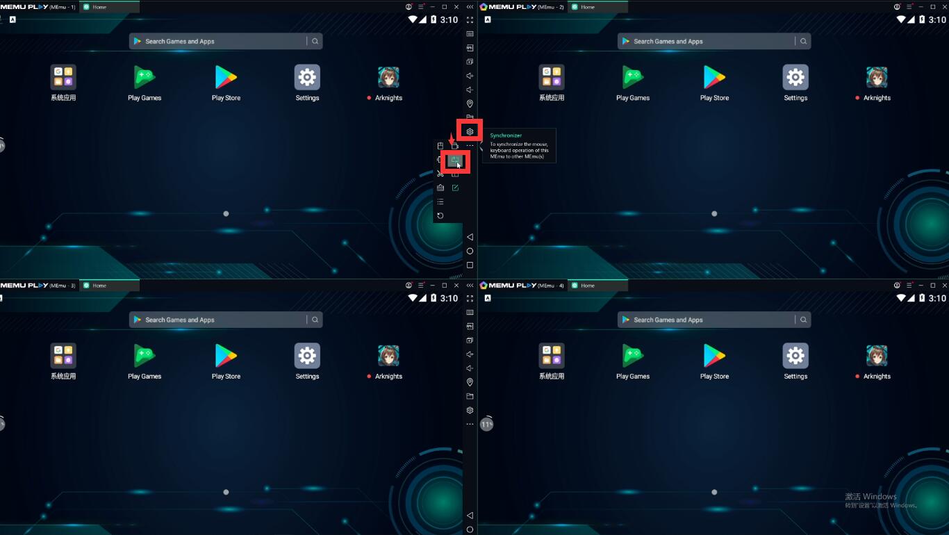Viewport: 949px width, 535px height.
Task: Open hamburger menu in MEmu 3 title bar
Action: pos(421,286)
